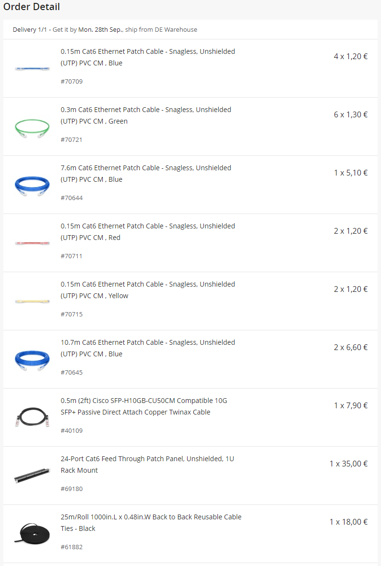Image resolution: width=381 pixels, height=566 pixels.
Task: Open the 7.6m Cat6 Blue cable link
Action: pyautogui.click(x=145, y=174)
